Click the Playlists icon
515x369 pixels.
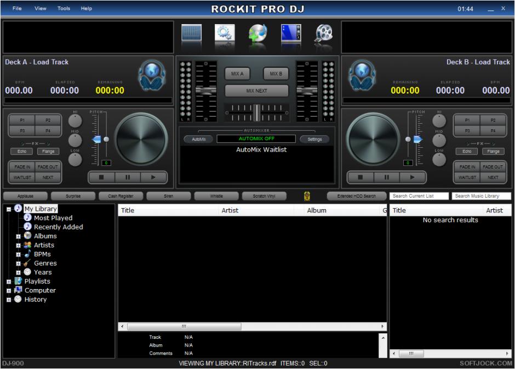(18, 281)
